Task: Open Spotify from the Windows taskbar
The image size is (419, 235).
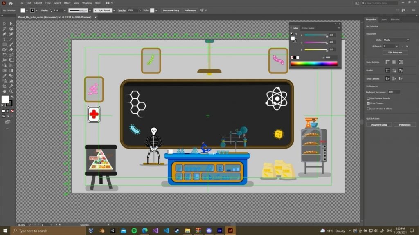Action: point(134,231)
